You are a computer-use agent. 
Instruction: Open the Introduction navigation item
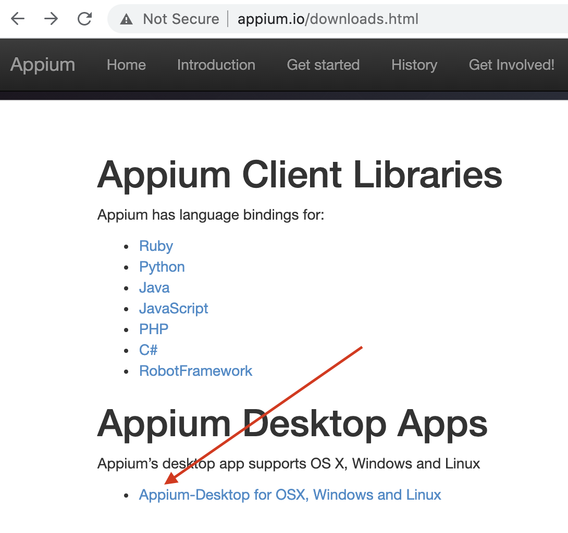tap(216, 65)
